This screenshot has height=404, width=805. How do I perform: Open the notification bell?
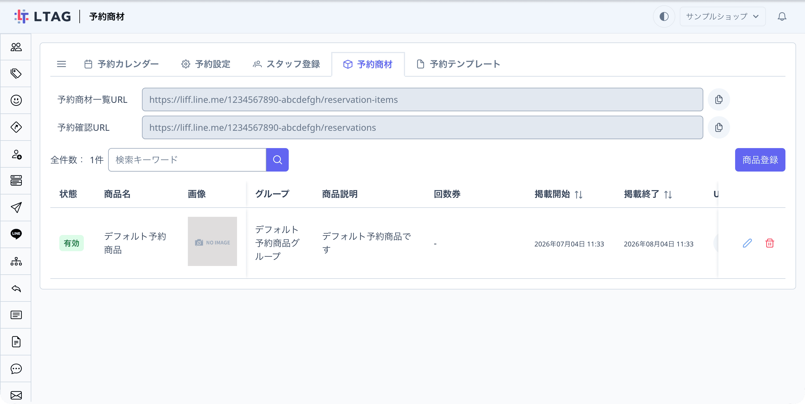tap(782, 16)
